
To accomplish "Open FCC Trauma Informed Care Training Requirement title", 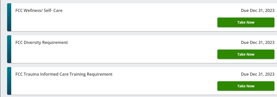I will 64,74.
